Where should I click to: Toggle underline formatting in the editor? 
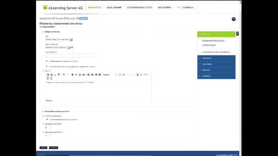pyautogui.click(x=80, y=75)
